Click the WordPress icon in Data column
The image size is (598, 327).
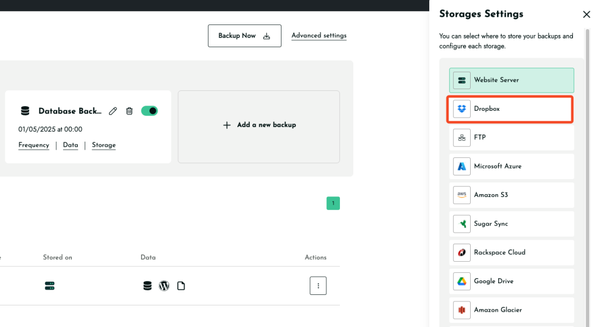pos(164,286)
